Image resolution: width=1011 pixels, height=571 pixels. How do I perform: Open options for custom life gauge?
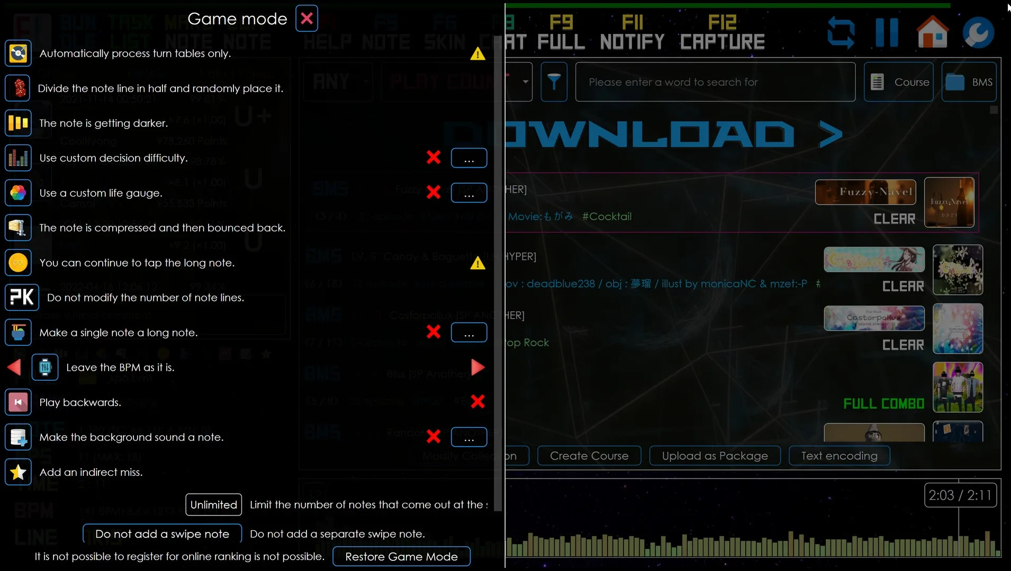[468, 193]
